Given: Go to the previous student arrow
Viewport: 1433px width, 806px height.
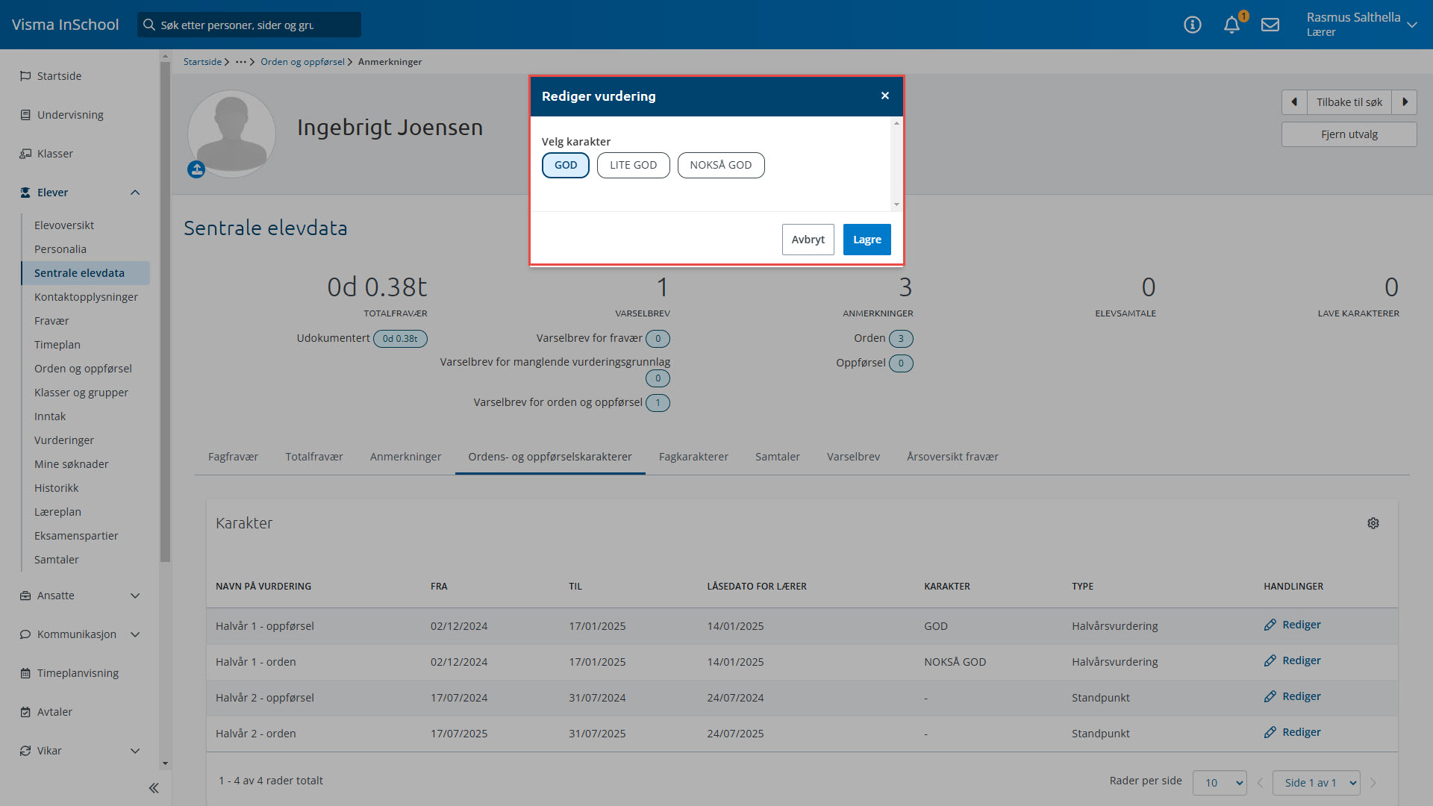Looking at the screenshot, I should (x=1294, y=102).
